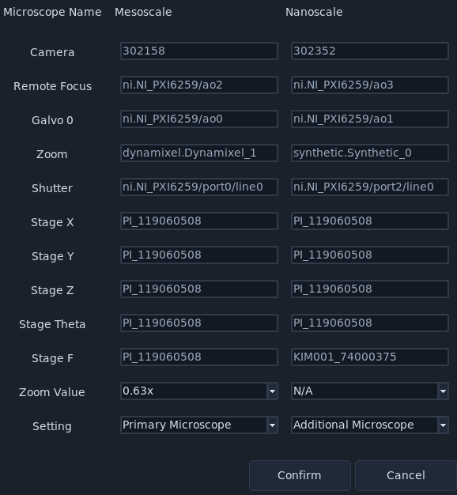This screenshot has height=495, width=457.
Task: Focus the Nanoscale Remote Focus ao3 field
Action: [x=370, y=85]
